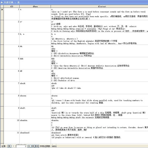Go to the previous record
This screenshot has width=148, height=148.
[13, 146]
